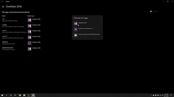Click the Default app column header
Viewport: 174px width, 97px height.
point(31,16)
